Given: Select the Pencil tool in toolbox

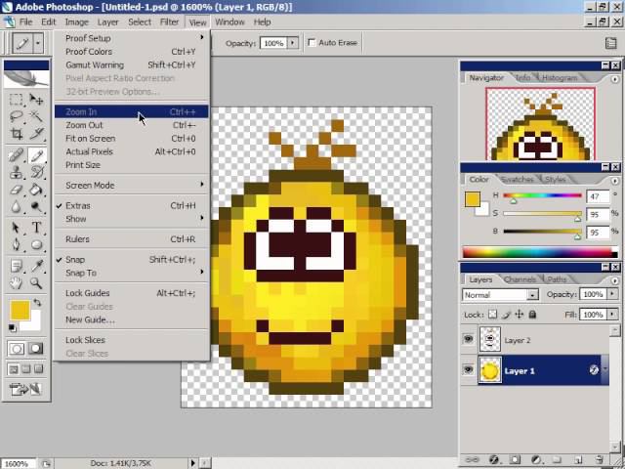Looking at the screenshot, I should (x=36, y=155).
